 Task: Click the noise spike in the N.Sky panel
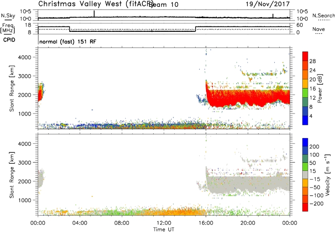coord(94,14)
